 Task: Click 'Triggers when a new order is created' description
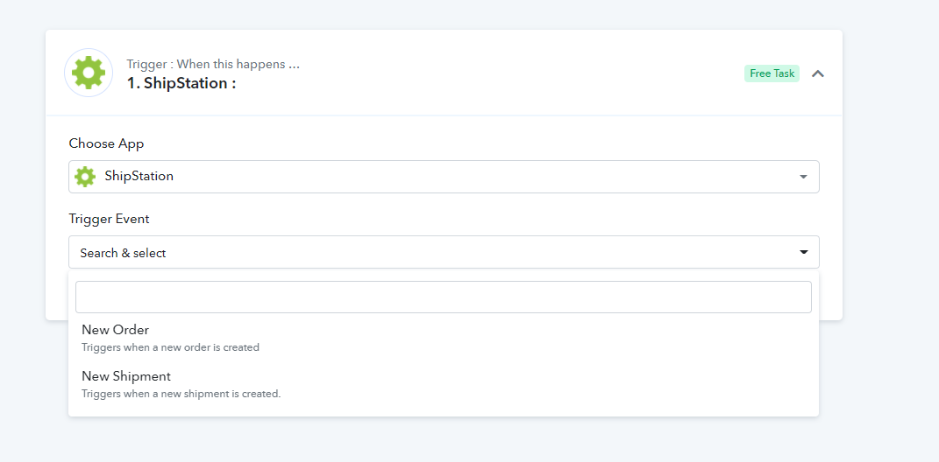point(170,347)
